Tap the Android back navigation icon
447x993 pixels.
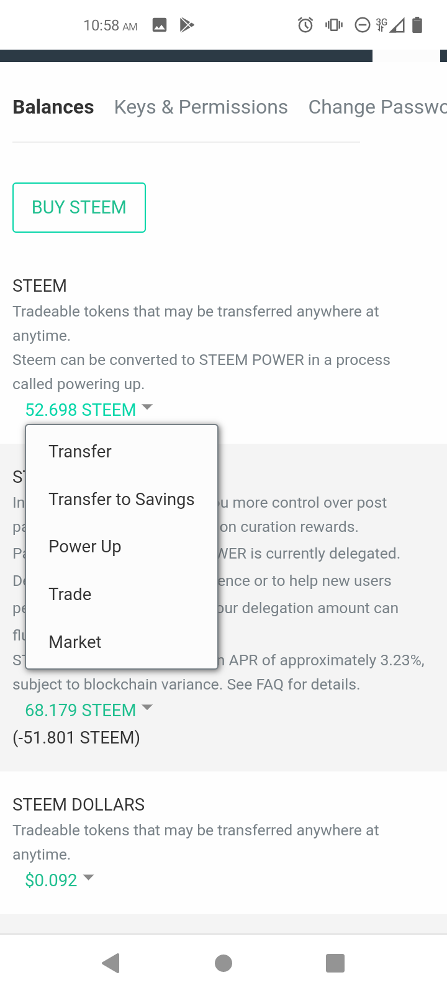coord(111,963)
